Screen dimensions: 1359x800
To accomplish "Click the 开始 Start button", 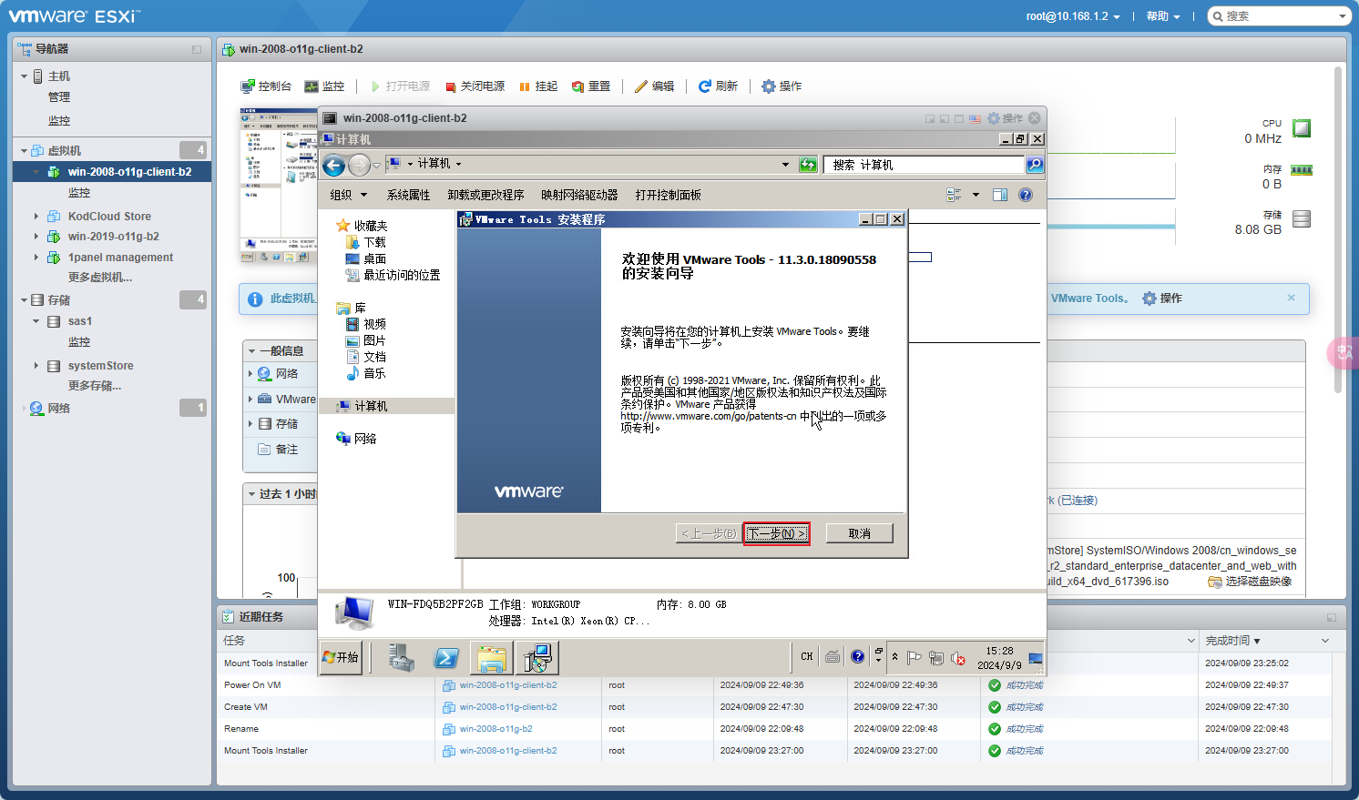I will pos(342,657).
